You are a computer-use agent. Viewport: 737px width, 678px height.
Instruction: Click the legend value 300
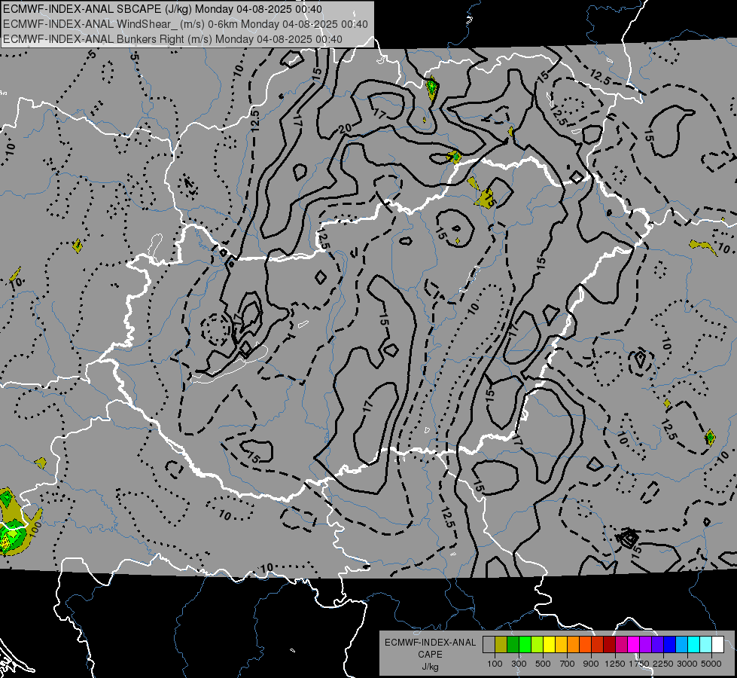tap(519, 664)
